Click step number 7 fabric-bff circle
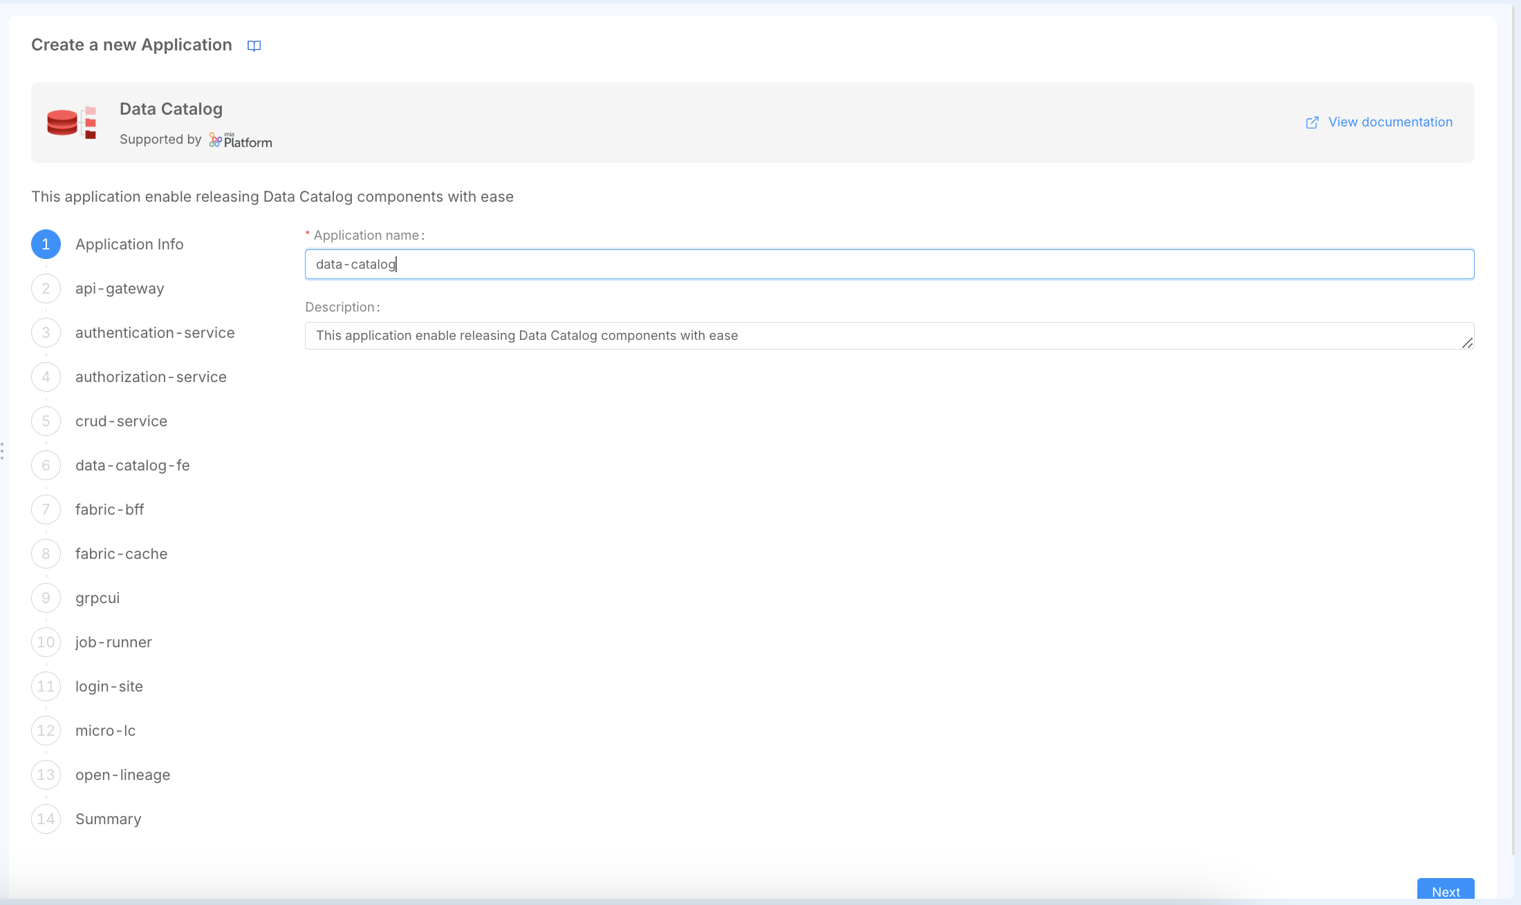This screenshot has width=1521, height=905. click(x=46, y=510)
